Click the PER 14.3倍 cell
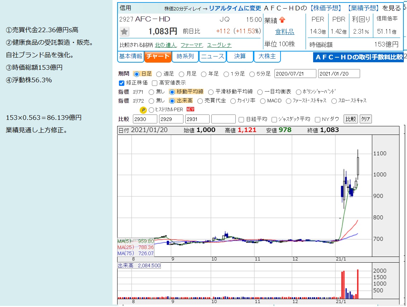Viewport: 407px width, 307px height. (x=318, y=31)
